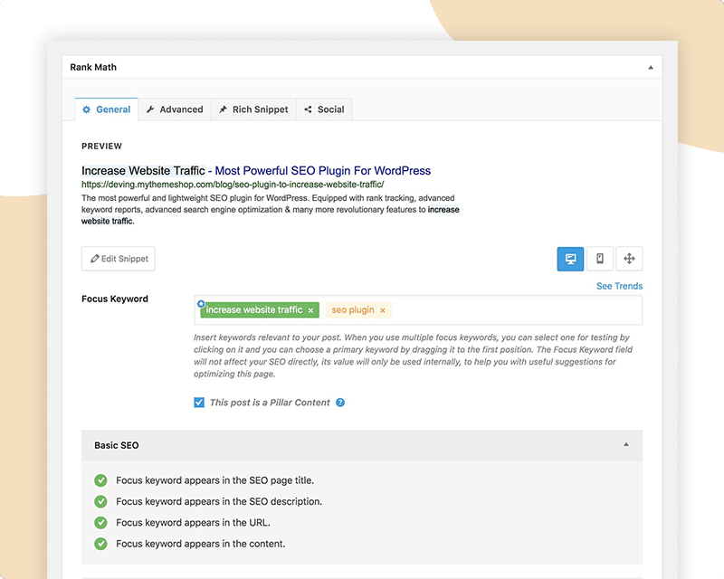The height and width of the screenshot is (579, 724).
Task: Collapse the Basic SEO section
Action: tap(626, 444)
